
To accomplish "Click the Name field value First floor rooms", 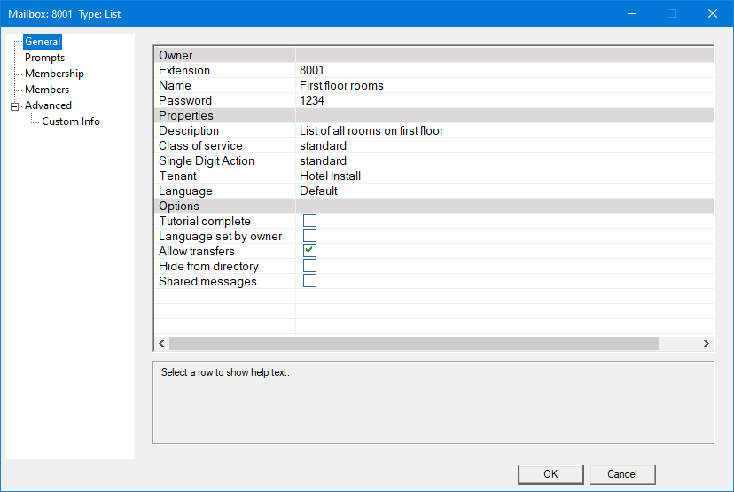I will pos(341,86).
